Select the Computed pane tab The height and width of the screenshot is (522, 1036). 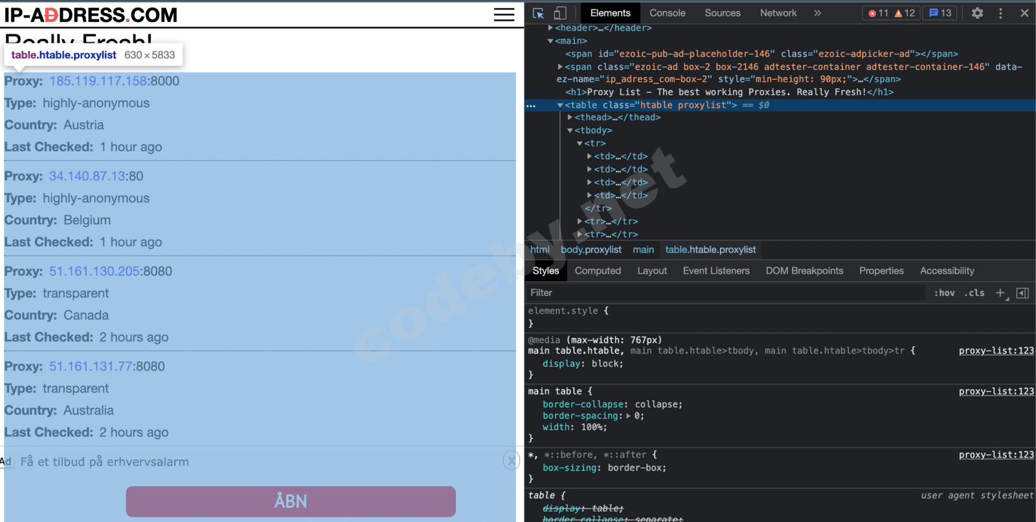[598, 271]
